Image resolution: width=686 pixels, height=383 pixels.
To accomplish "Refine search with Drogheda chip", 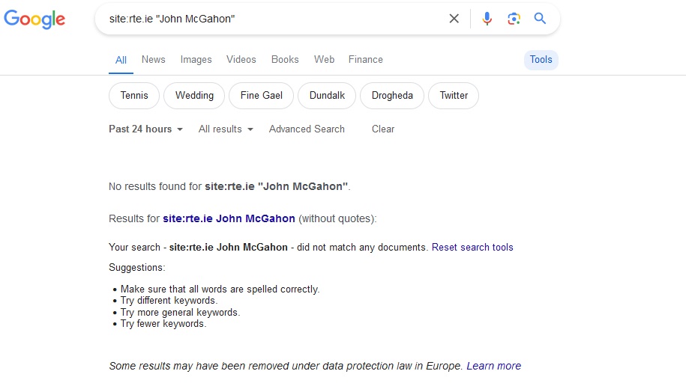I will click(392, 96).
